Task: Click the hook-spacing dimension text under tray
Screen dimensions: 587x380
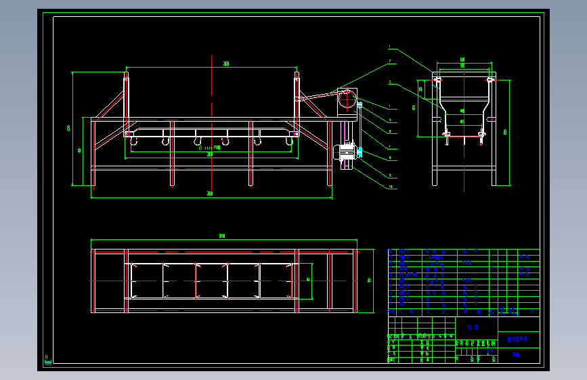Action: (x=210, y=147)
